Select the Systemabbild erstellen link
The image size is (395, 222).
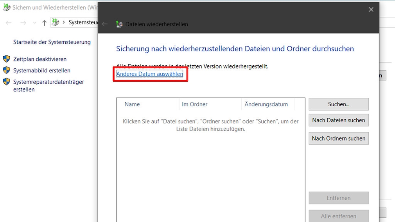point(41,70)
